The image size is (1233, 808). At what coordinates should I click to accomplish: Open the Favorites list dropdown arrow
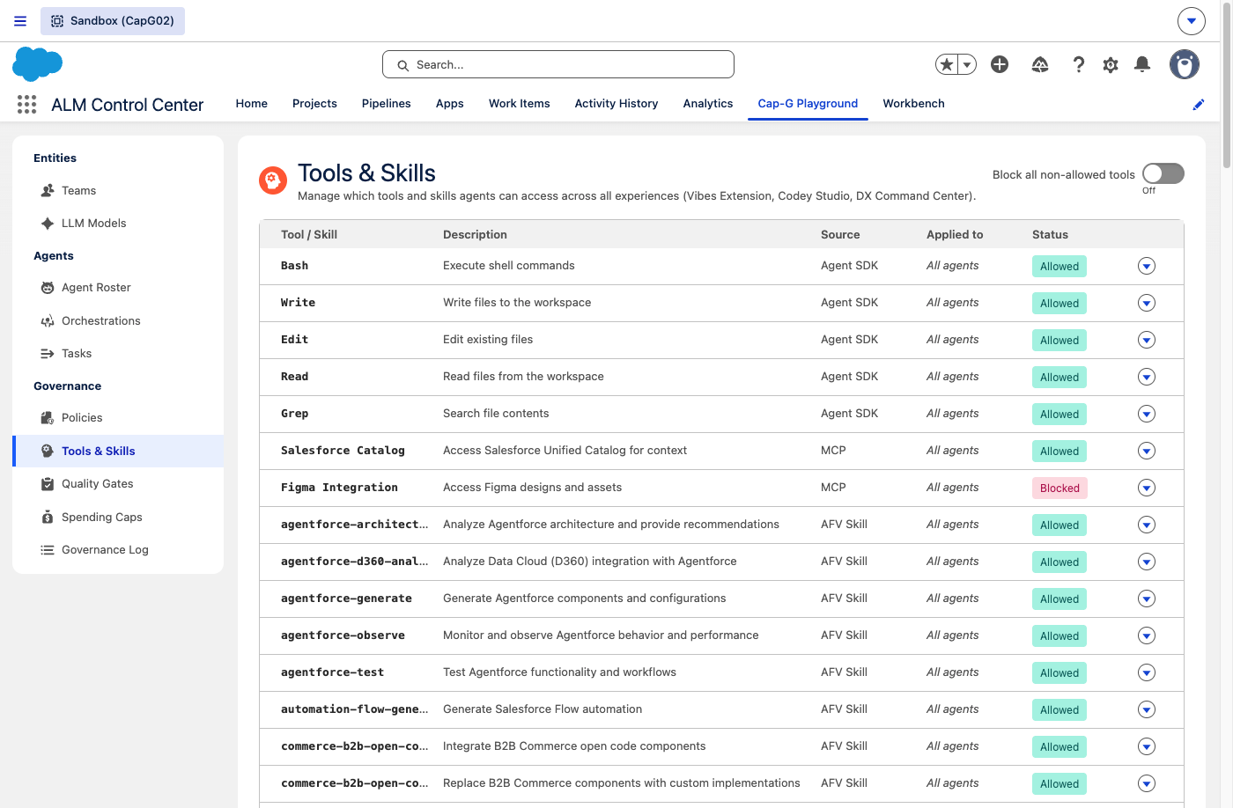click(x=968, y=64)
